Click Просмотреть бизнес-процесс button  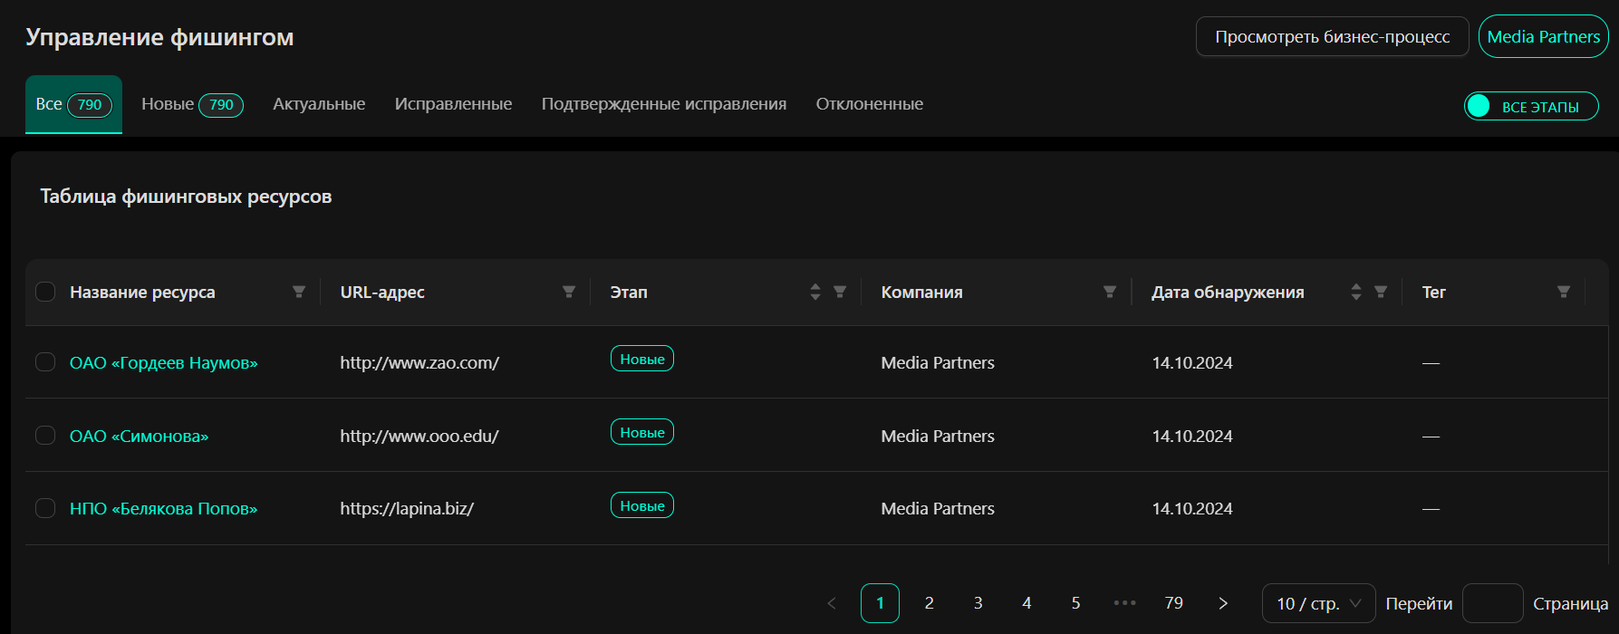(1332, 37)
